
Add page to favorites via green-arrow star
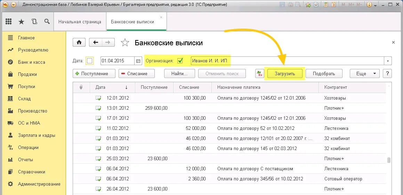pos(308,5)
